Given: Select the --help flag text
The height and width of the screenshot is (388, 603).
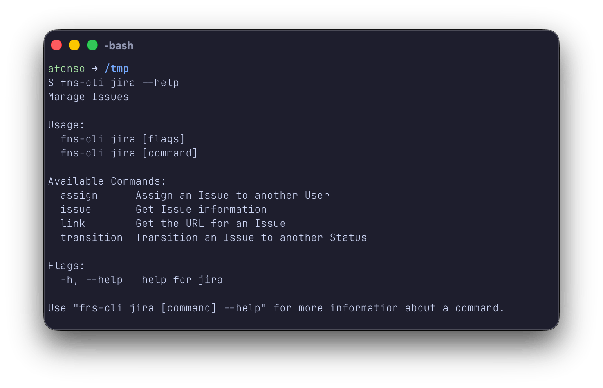Looking at the screenshot, I should 105,280.
